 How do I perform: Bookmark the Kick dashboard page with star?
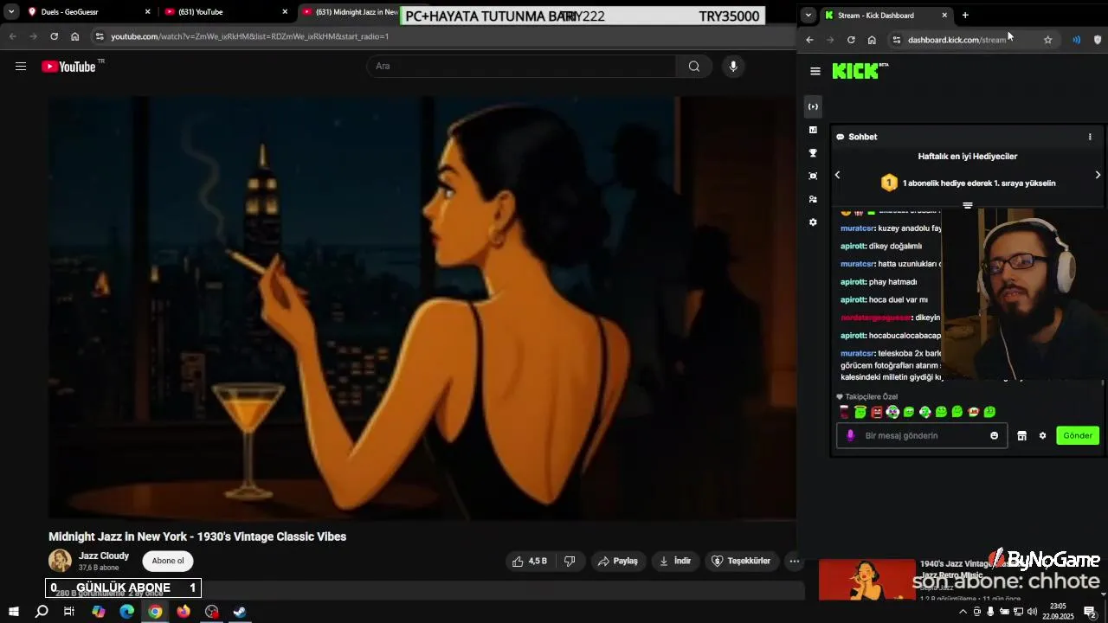[x=1047, y=40]
